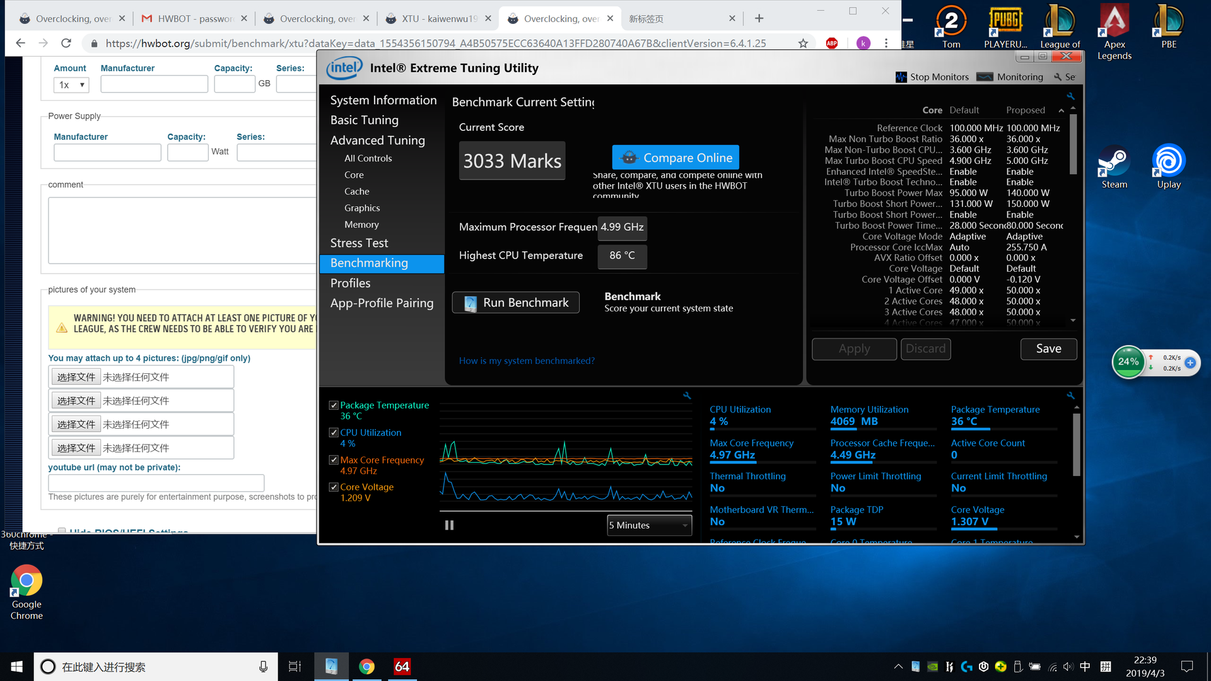Open PBE desktop shortcut

click(x=1169, y=26)
